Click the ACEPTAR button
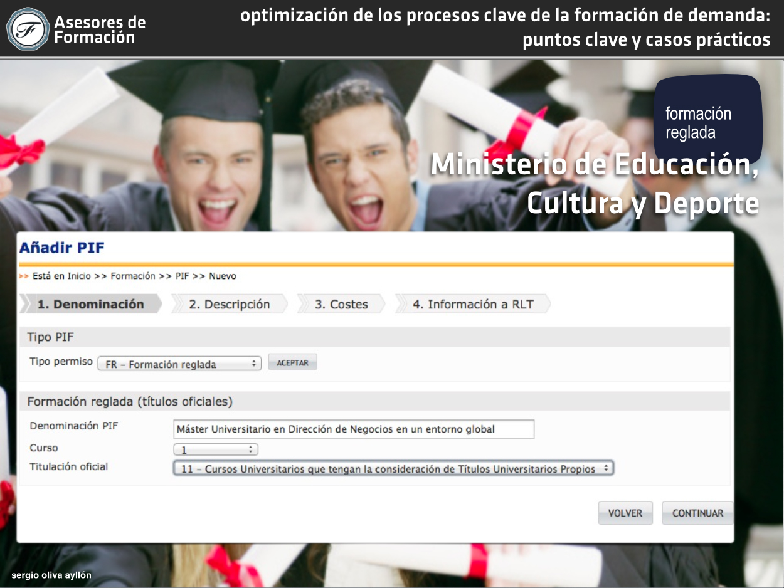Viewport: 784px width, 588px height. click(x=293, y=362)
